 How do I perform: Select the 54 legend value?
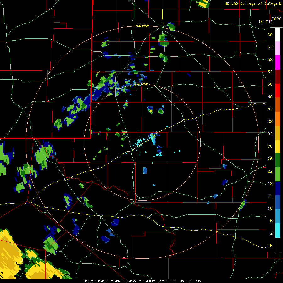[270, 72]
